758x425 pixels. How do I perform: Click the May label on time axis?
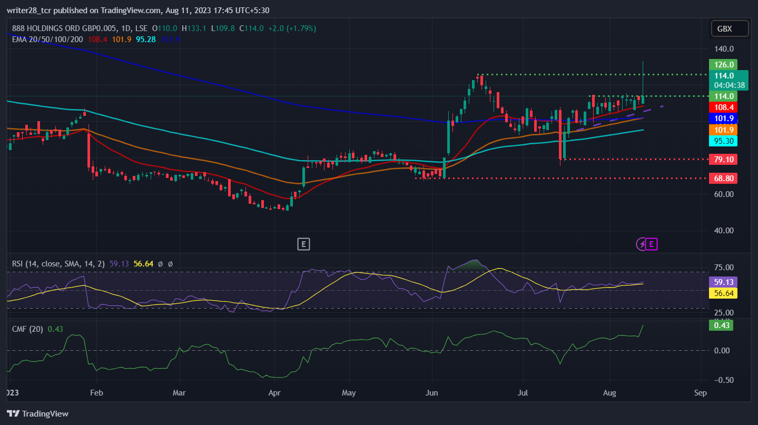349,393
